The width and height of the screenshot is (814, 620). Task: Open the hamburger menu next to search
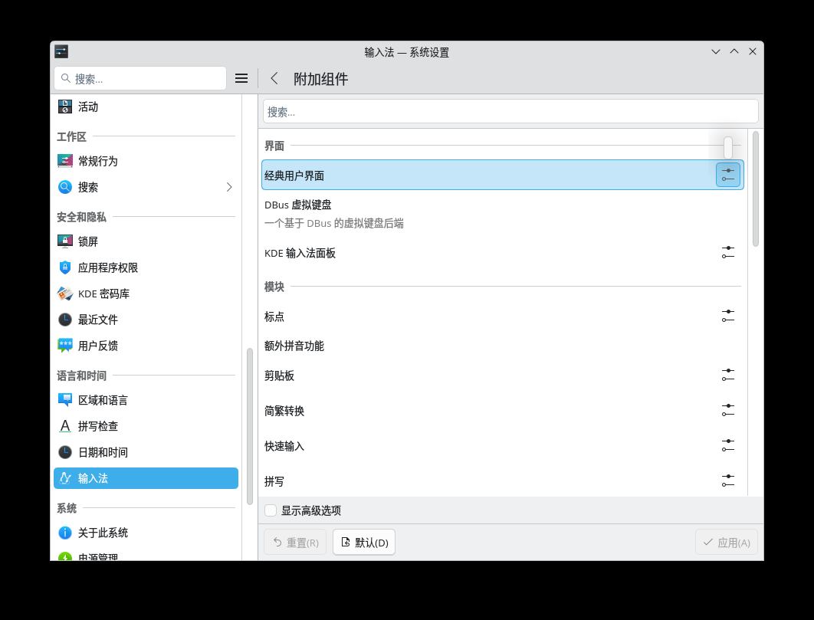coord(241,78)
